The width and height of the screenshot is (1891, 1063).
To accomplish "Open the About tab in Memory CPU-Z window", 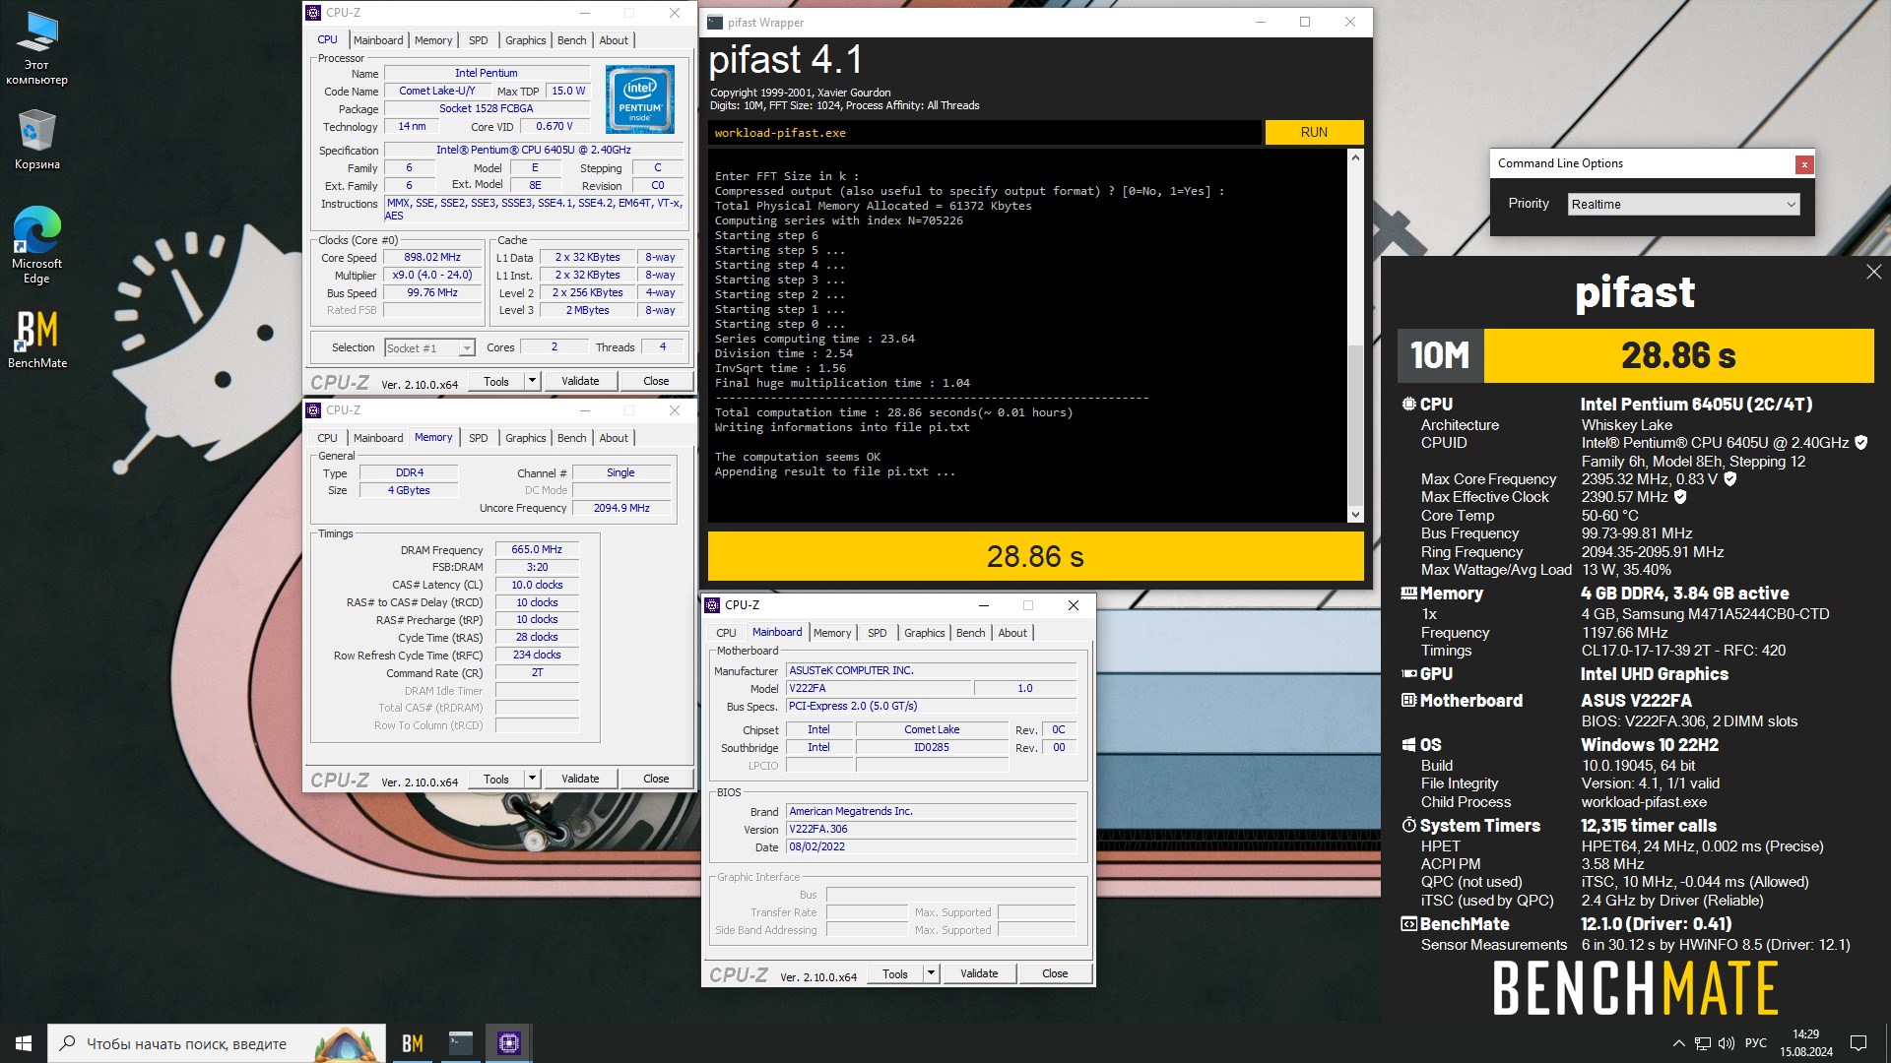I will pyautogui.click(x=614, y=438).
